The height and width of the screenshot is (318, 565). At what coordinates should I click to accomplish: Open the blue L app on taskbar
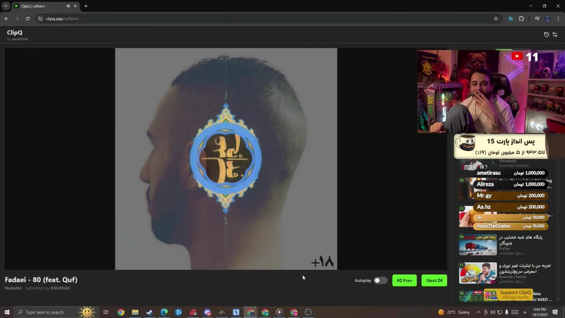(x=236, y=312)
